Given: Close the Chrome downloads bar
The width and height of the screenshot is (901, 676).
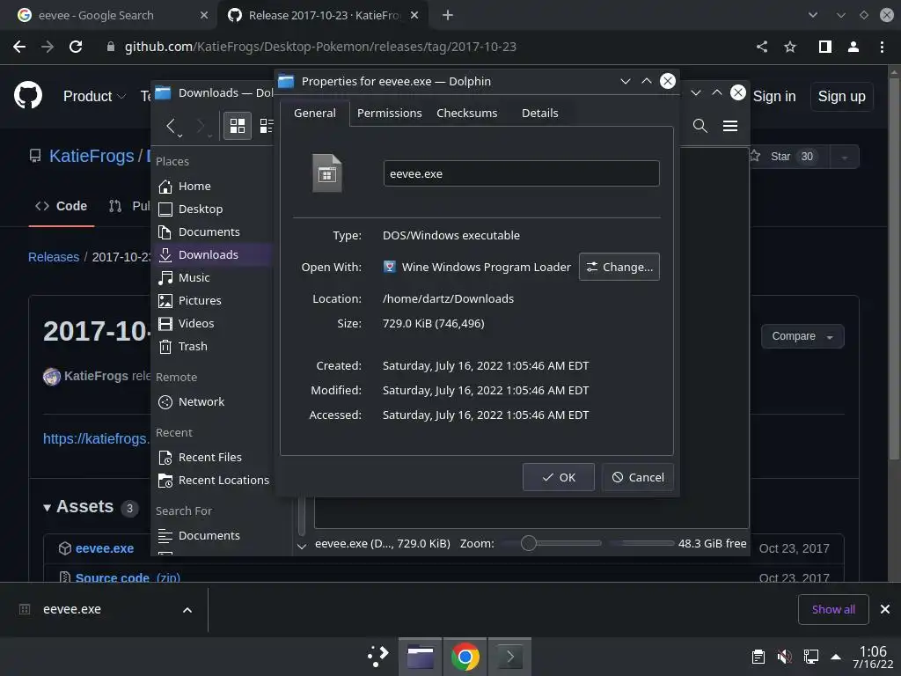Looking at the screenshot, I should click(x=885, y=609).
